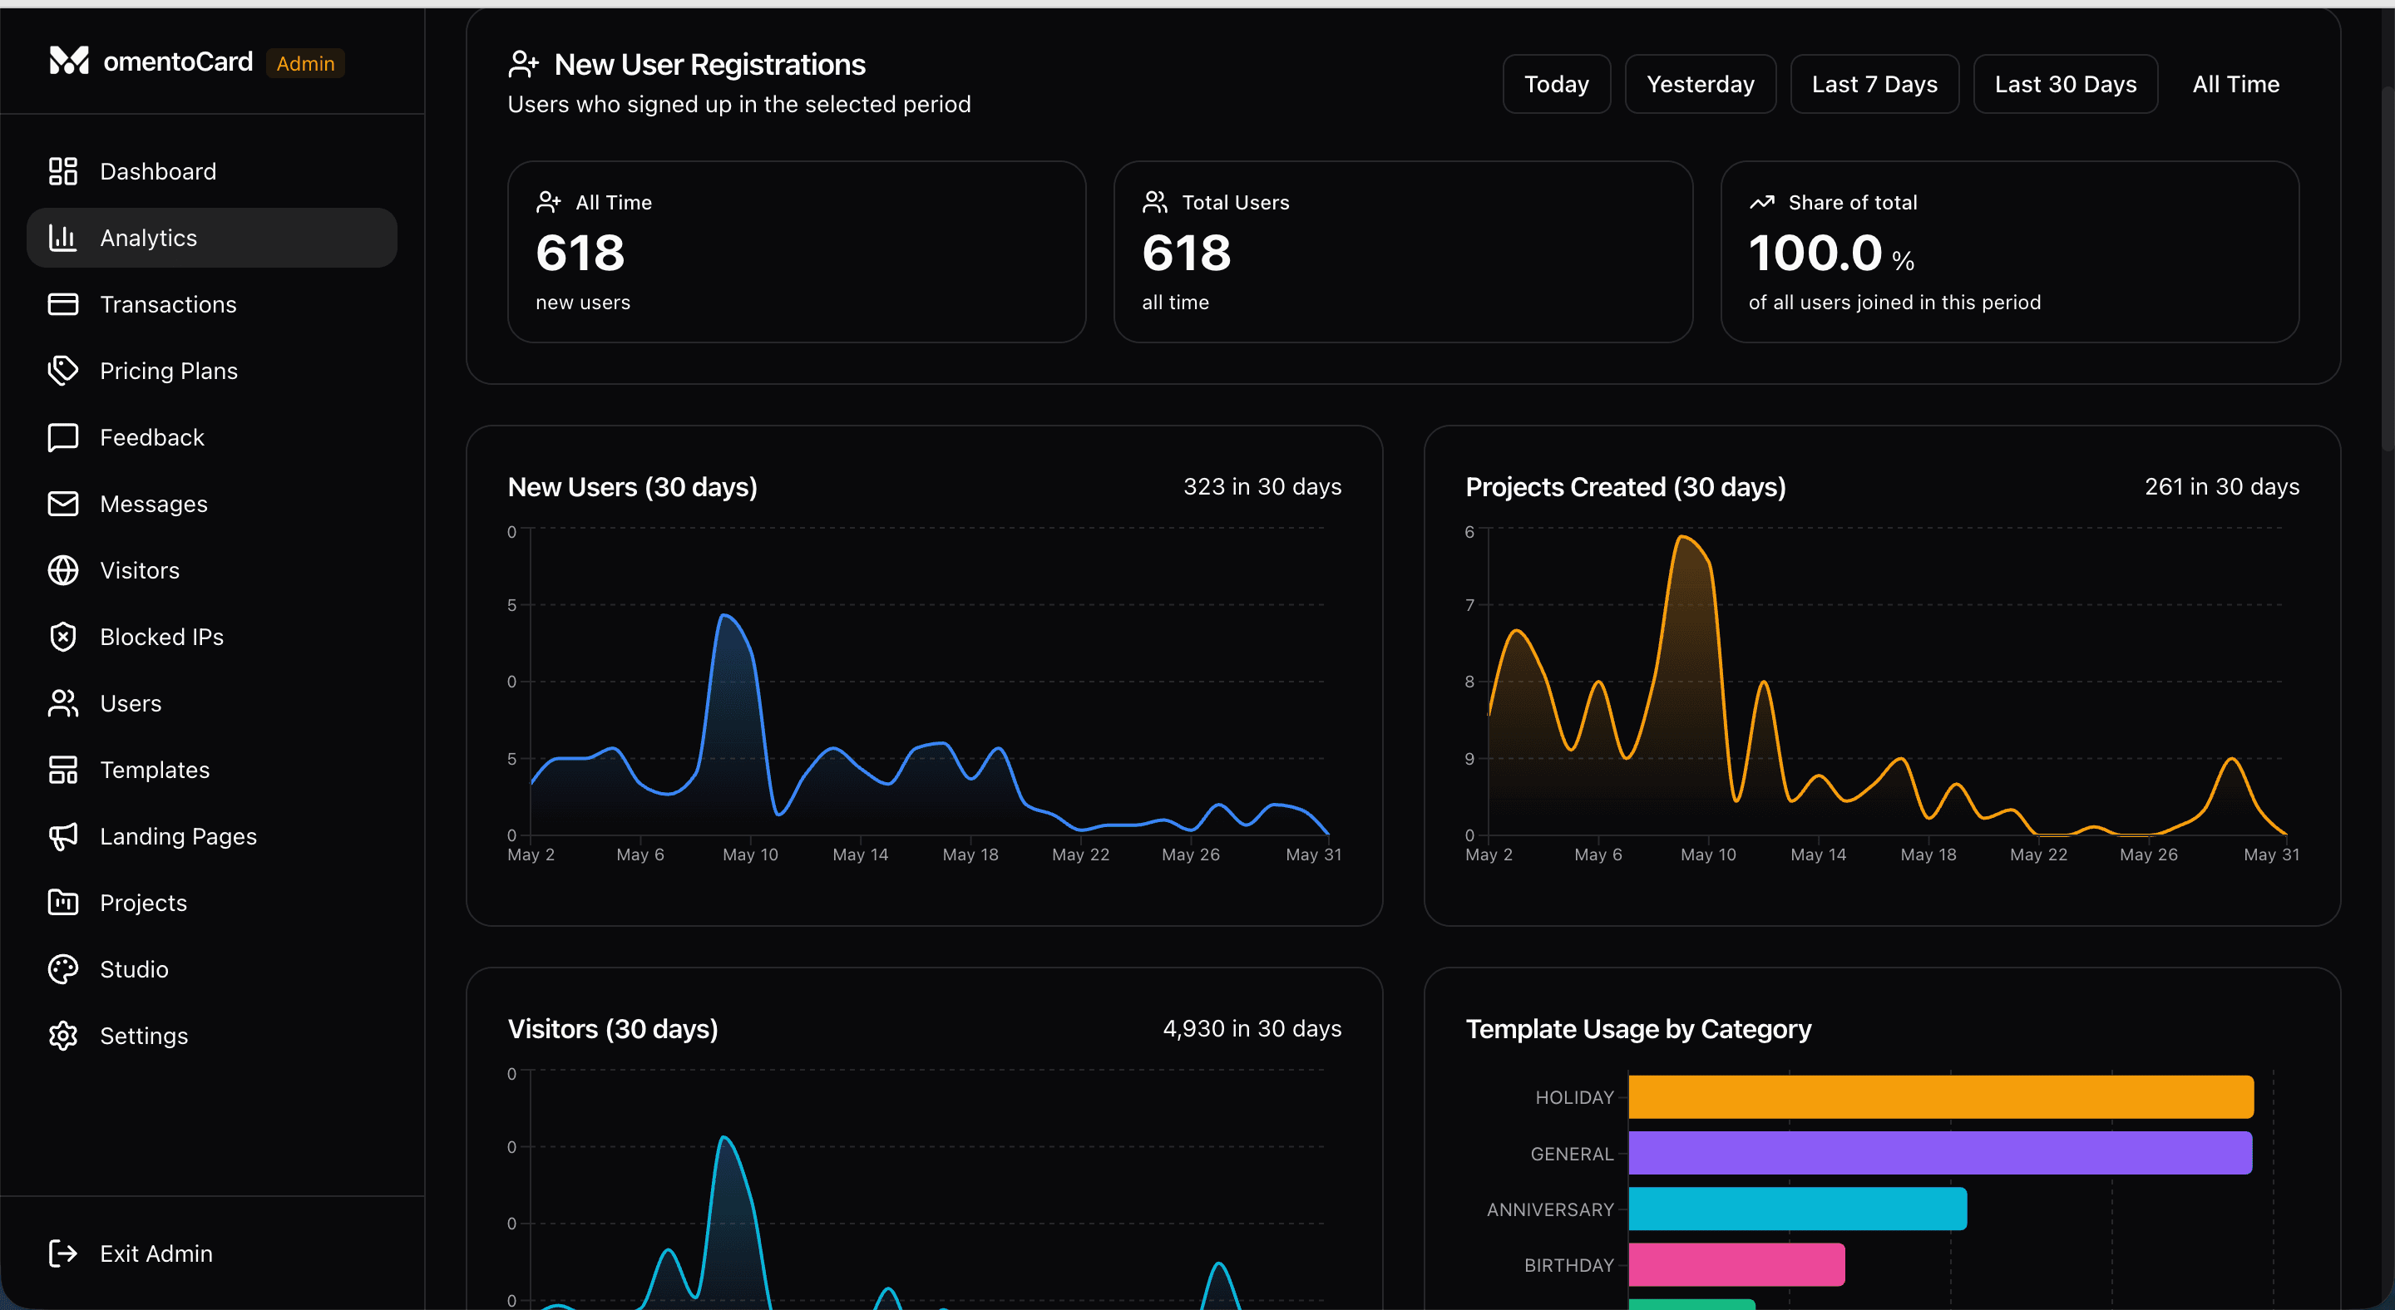The width and height of the screenshot is (2395, 1310).
Task: Click the Studio palette icon
Action: click(63, 969)
